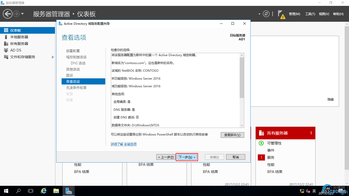The image size is (349, 196).
Task: Select 本地服务器 in the sidebar
Action: (x=27, y=37)
